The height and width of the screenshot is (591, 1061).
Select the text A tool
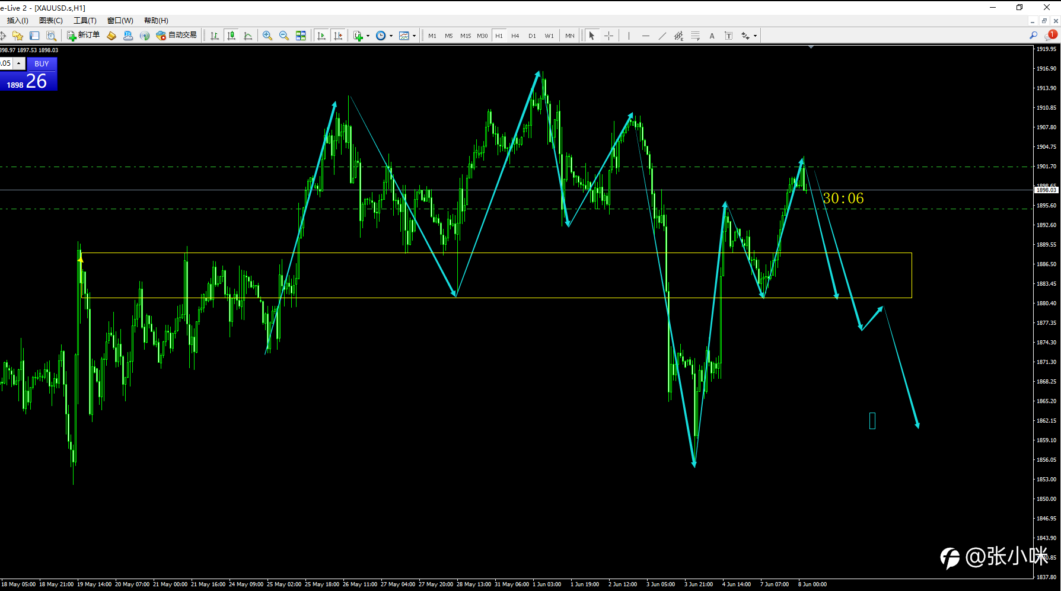712,36
